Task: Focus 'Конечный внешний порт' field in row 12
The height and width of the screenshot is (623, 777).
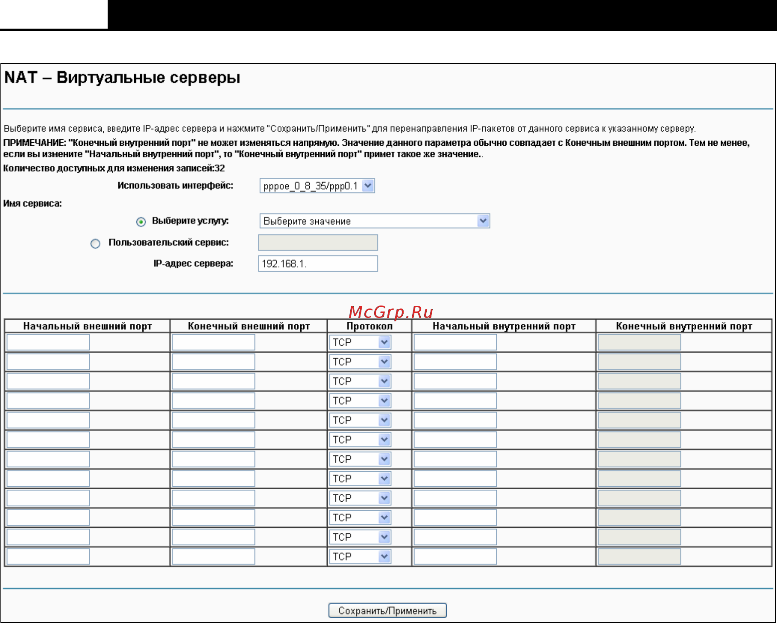Action: pyautogui.click(x=214, y=556)
